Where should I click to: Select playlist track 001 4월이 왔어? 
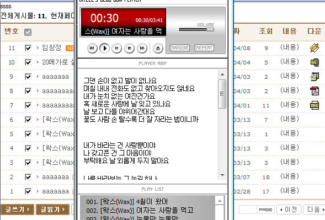pos(127,202)
